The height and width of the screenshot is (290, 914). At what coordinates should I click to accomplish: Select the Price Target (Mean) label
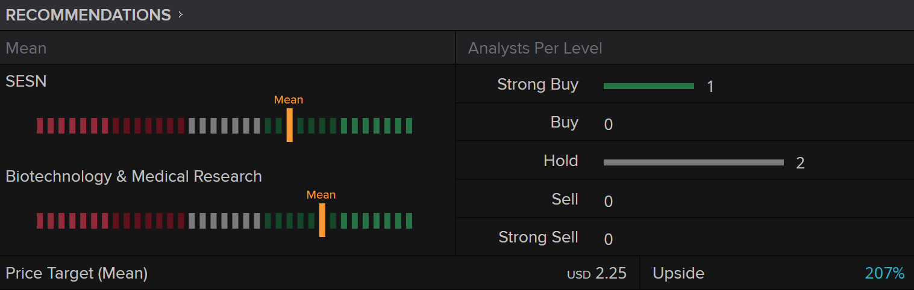pos(77,274)
